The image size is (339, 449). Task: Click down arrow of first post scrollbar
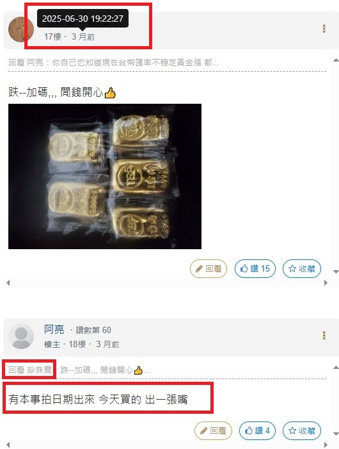click(336, 272)
